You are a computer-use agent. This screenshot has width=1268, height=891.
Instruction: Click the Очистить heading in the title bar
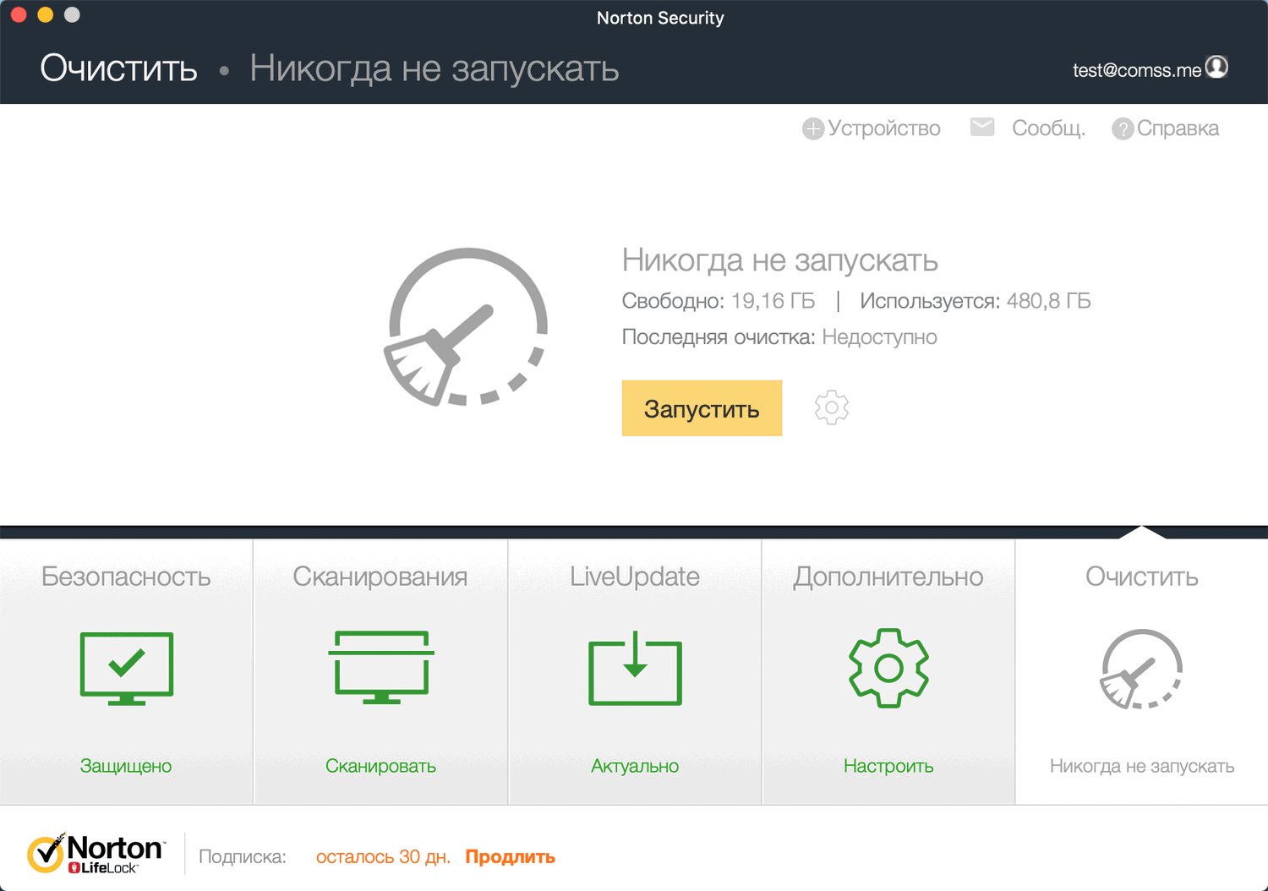(118, 68)
